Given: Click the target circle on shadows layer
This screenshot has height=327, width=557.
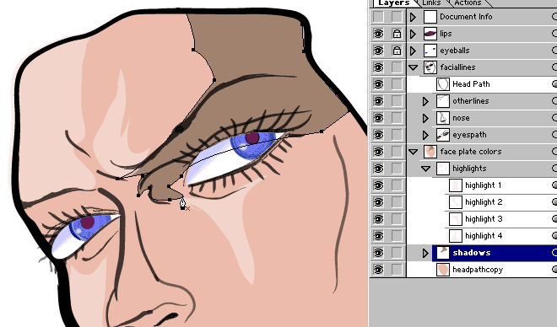Looking at the screenshot, I should tap(554, 253).
